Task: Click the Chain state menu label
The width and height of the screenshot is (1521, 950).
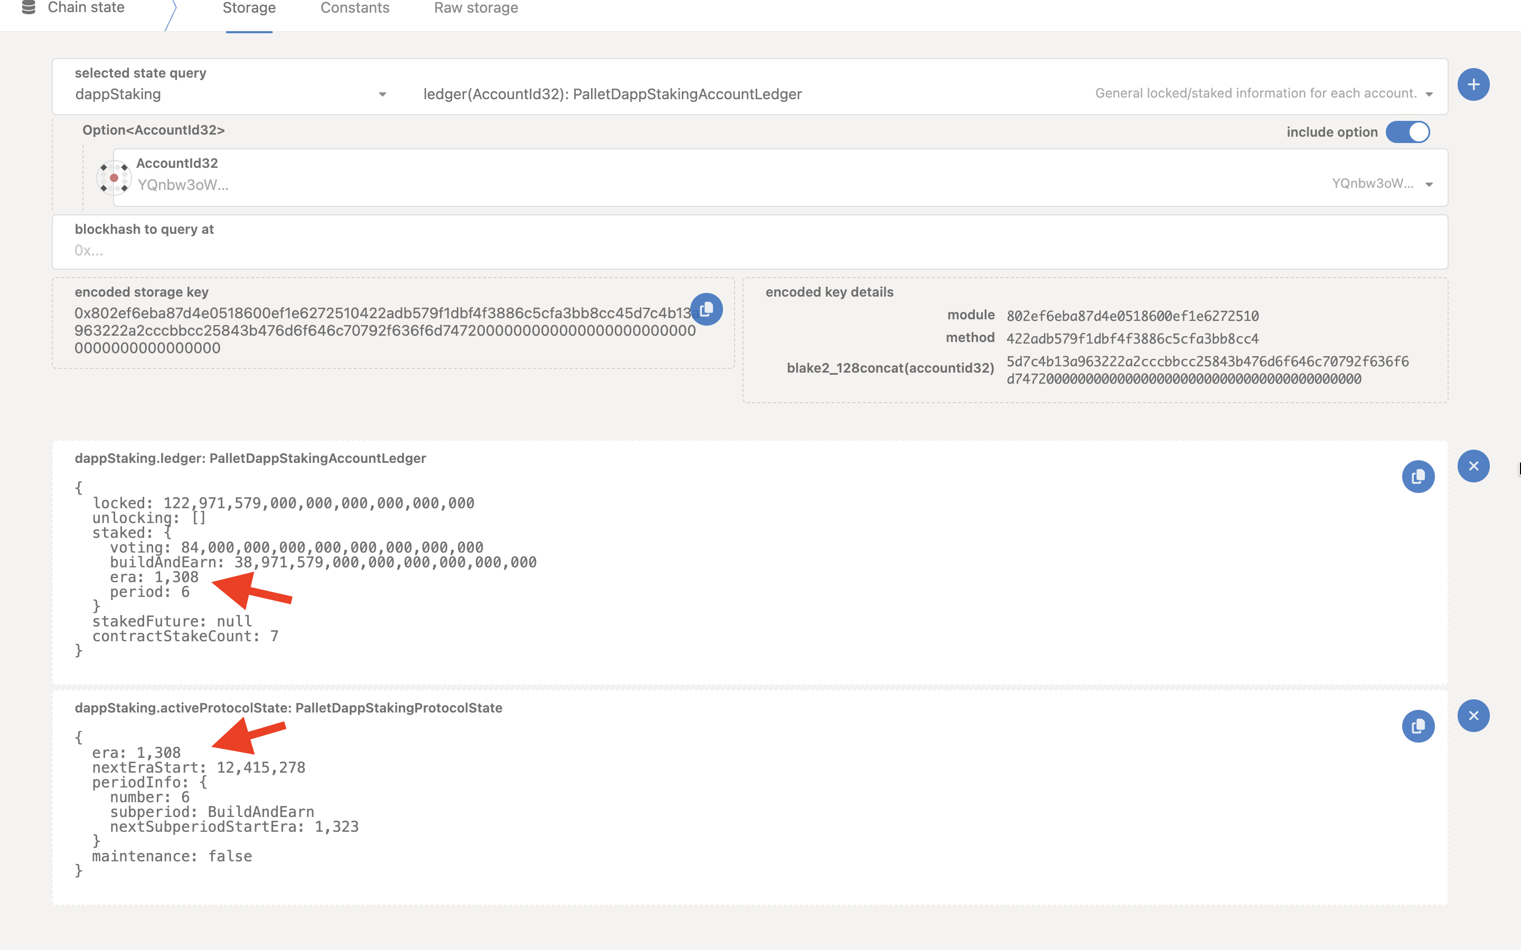Action: click(86, 7)
